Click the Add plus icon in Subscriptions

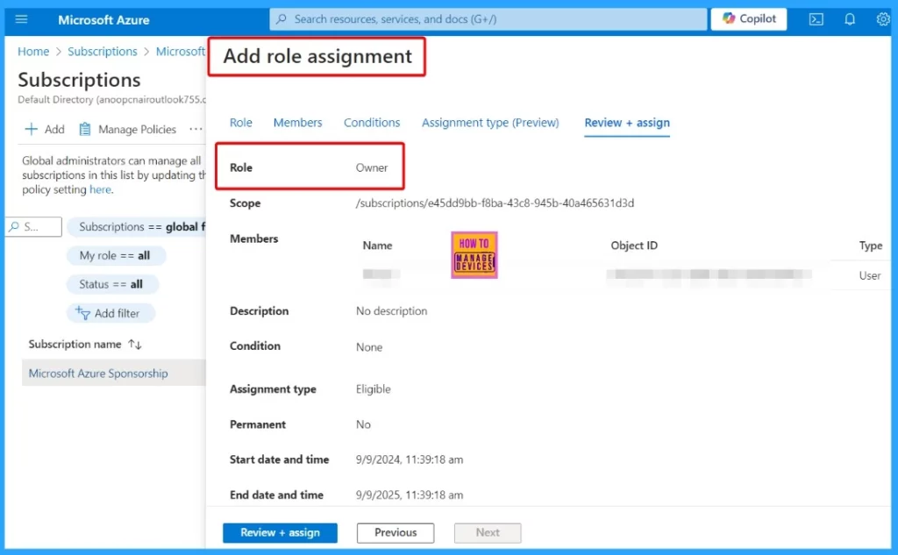pos(31,130)
